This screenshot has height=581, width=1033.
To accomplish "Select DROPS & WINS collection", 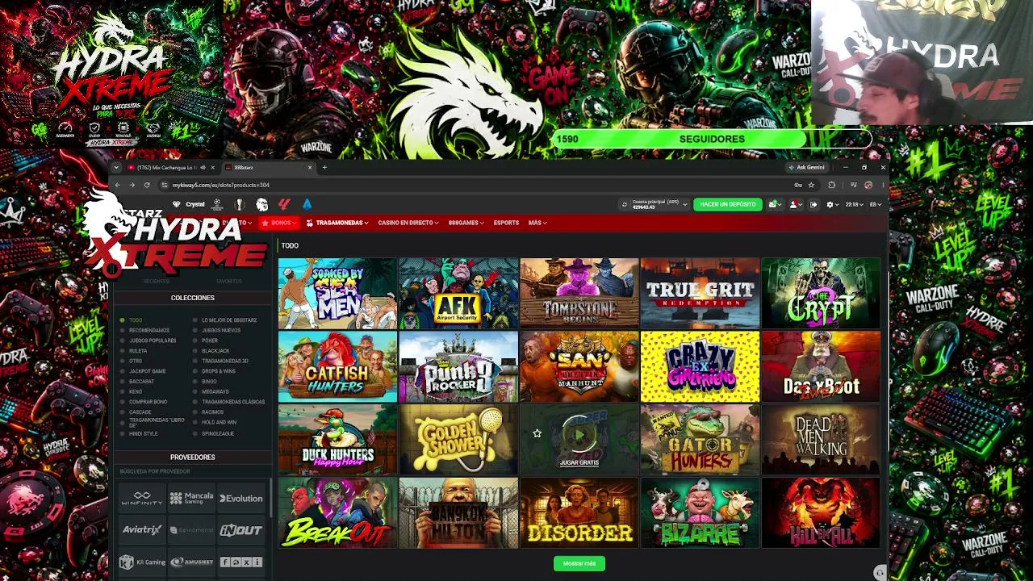I will [219, 371].
